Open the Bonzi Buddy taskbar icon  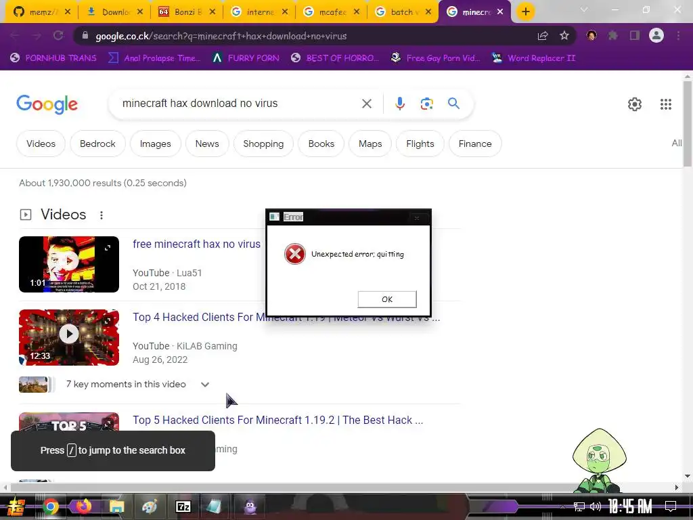(x=250, y=506)
